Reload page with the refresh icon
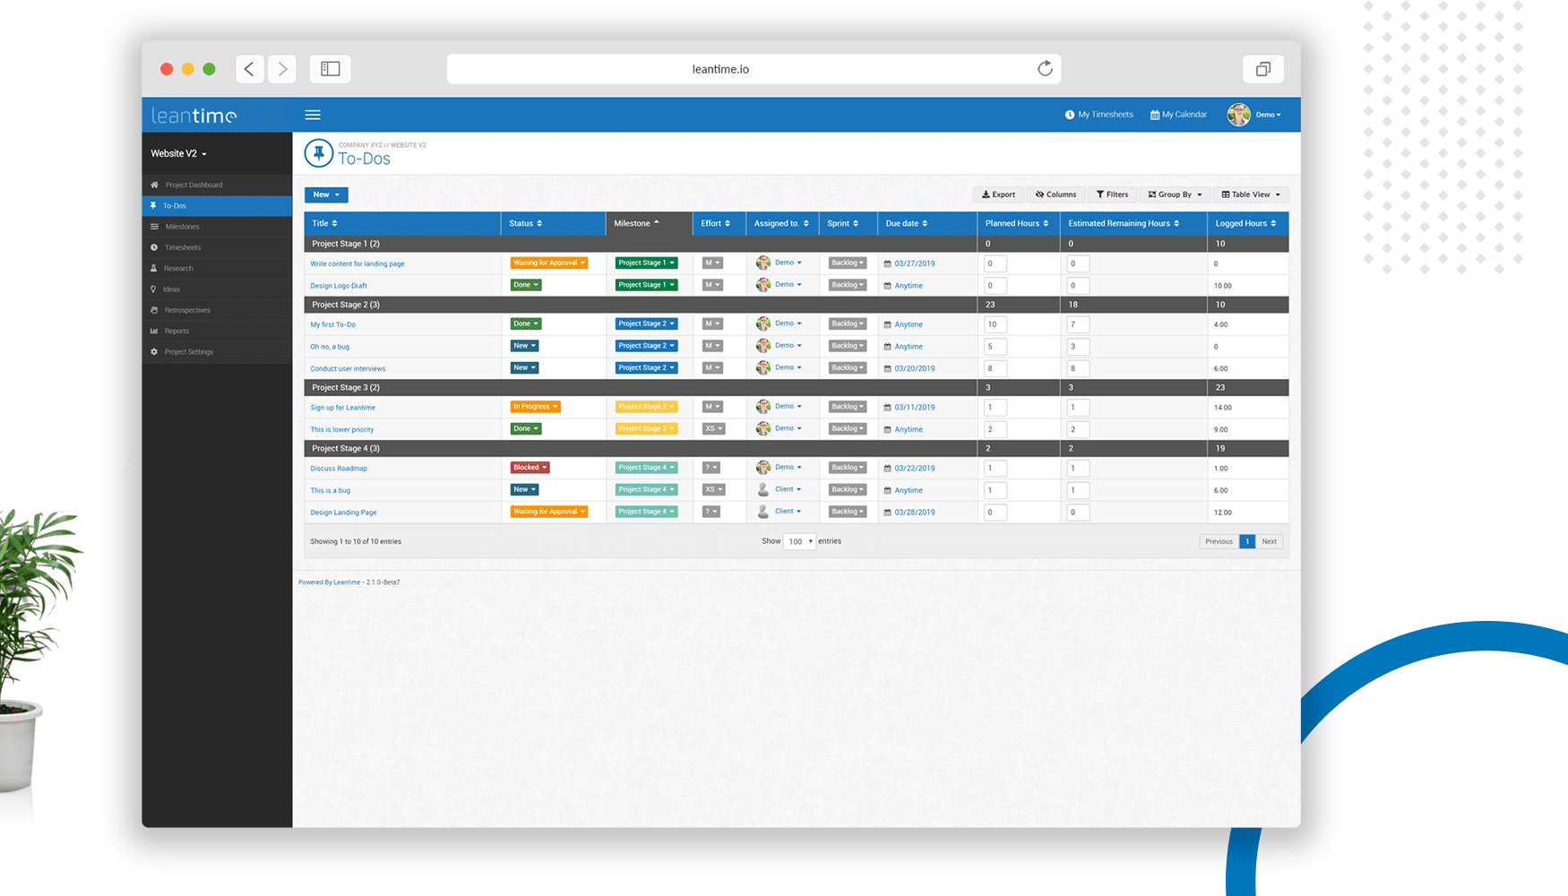This screenshot has height=896, width=1568. [x=1045, y=69]
